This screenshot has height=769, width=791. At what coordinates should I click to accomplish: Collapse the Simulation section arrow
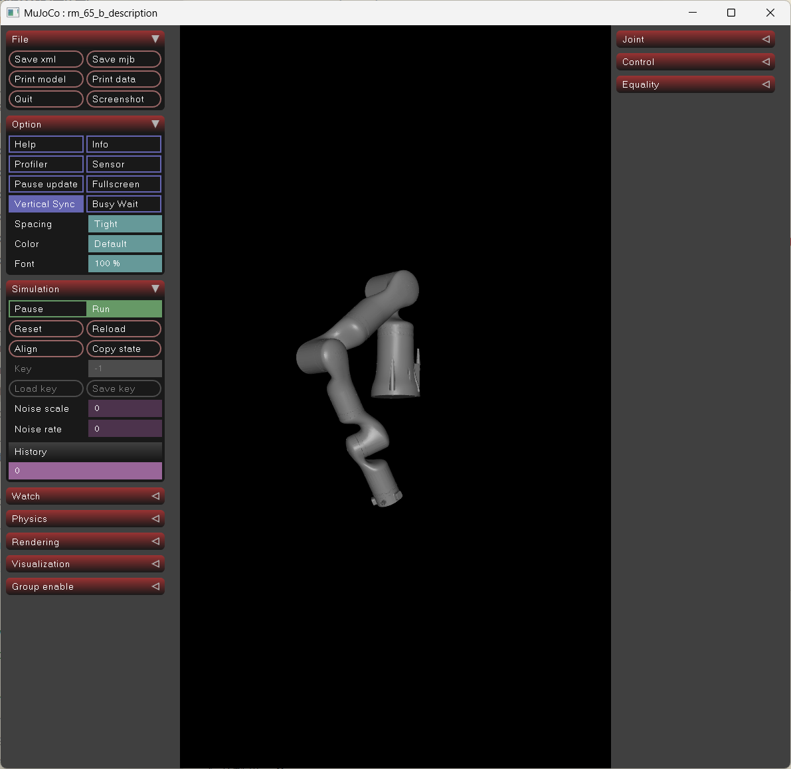coord(155,288)
